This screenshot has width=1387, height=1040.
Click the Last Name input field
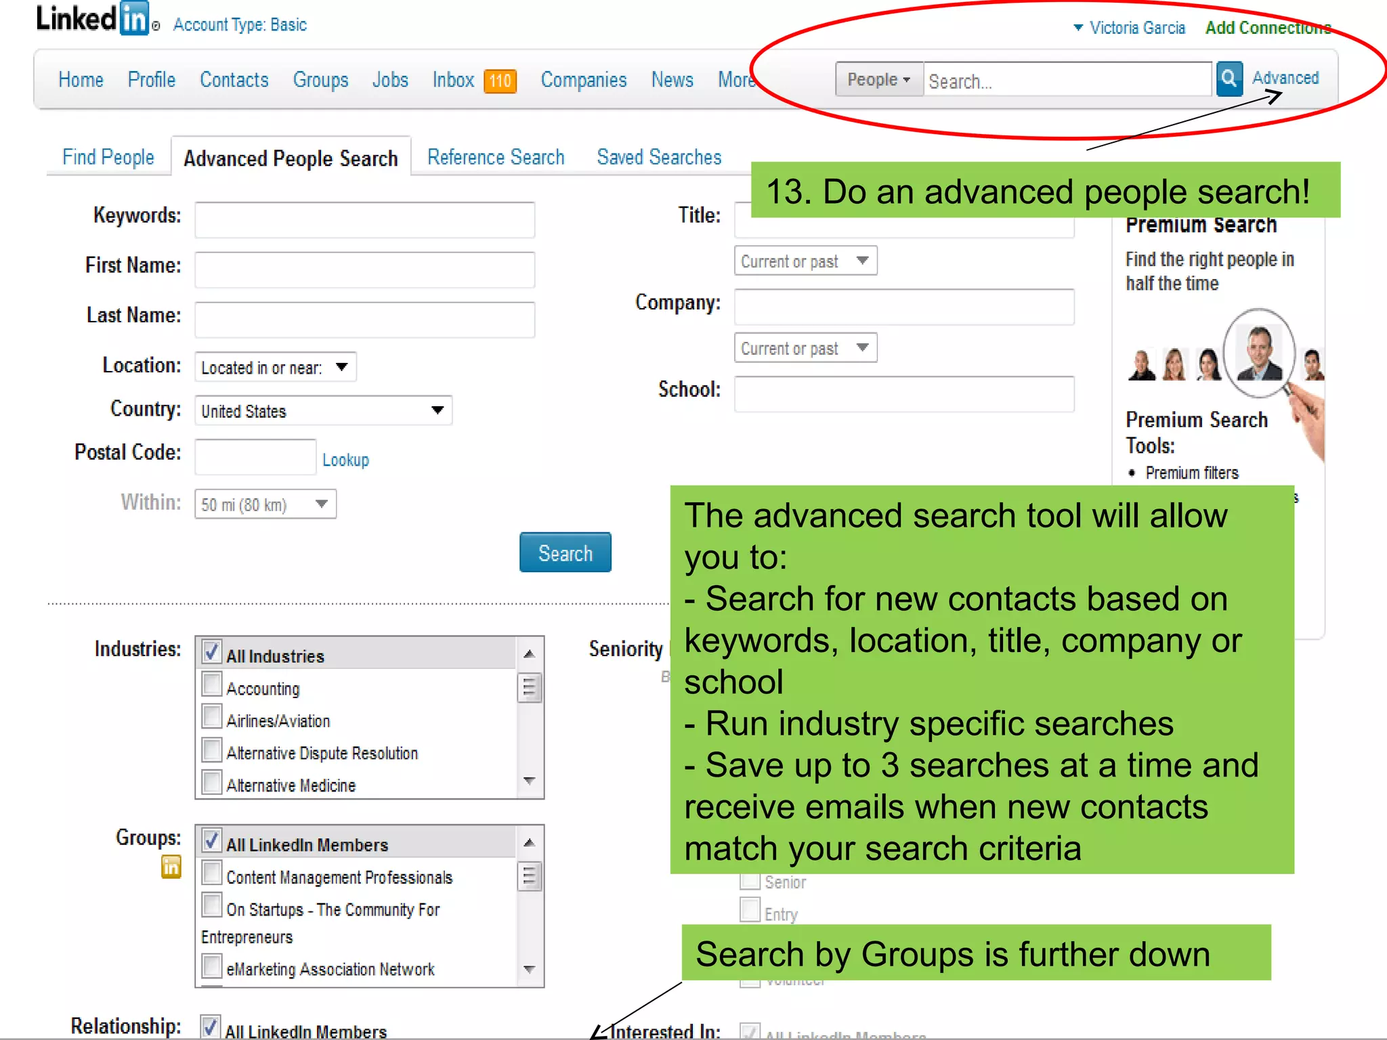[364, 320]
